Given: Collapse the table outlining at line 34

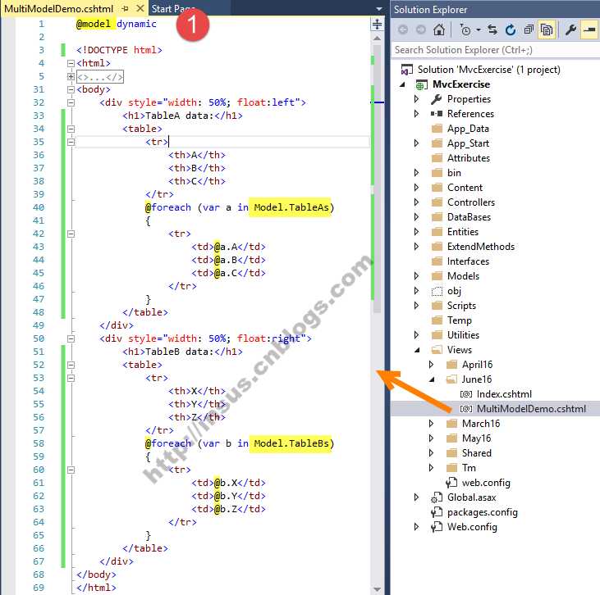Looking at the screenshot, I should coord(71,129).
